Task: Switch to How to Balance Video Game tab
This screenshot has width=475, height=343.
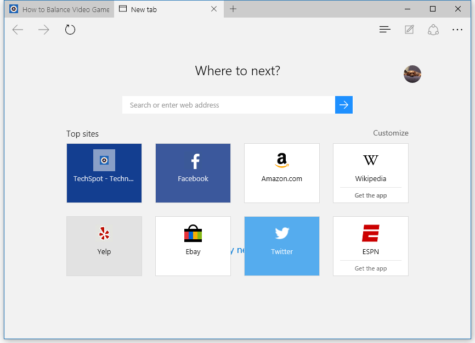Action: [x=59, y=9]
